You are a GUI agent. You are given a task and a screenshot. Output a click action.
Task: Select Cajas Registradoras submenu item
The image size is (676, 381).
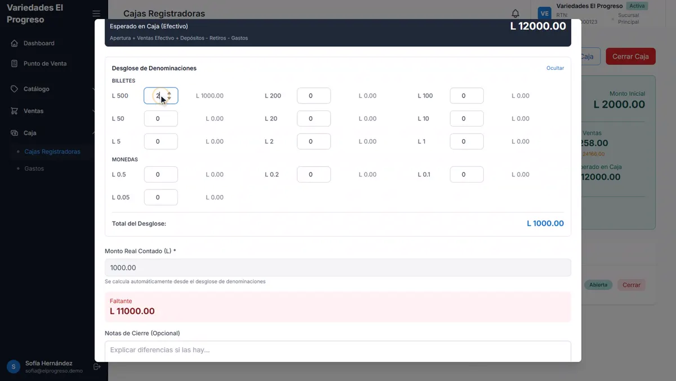click(52, 152)
